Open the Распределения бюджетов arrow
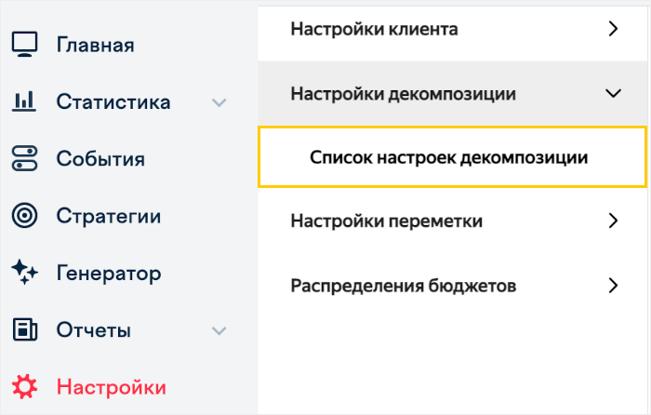The width and height of the screenshot is (651, 415). point(612,286)
